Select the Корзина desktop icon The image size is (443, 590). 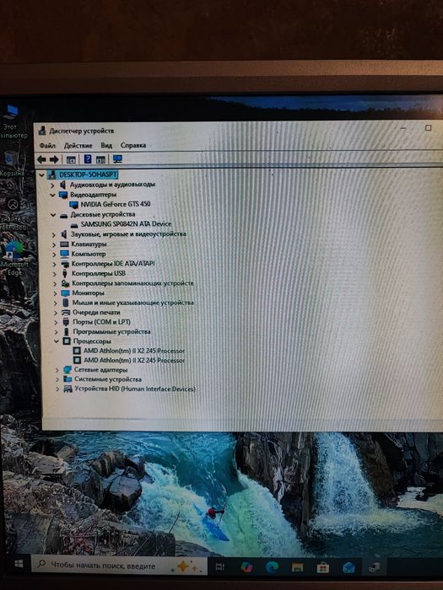11,164
